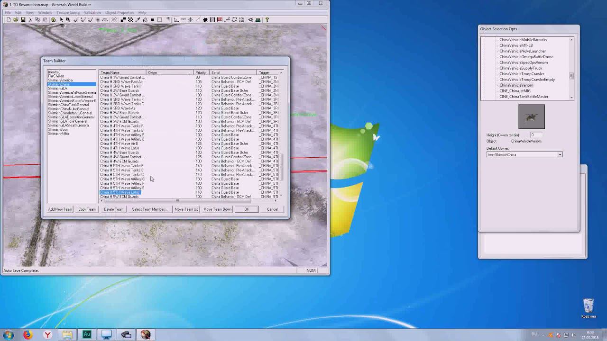Click the Move Team Down button
The height and width of the screenshot is (341, 607).
coord(218,209)
